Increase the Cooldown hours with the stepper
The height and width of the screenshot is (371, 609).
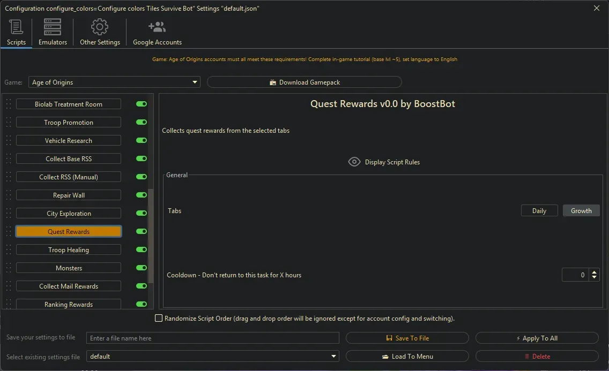pyautogui.click(x=594, y=272)
